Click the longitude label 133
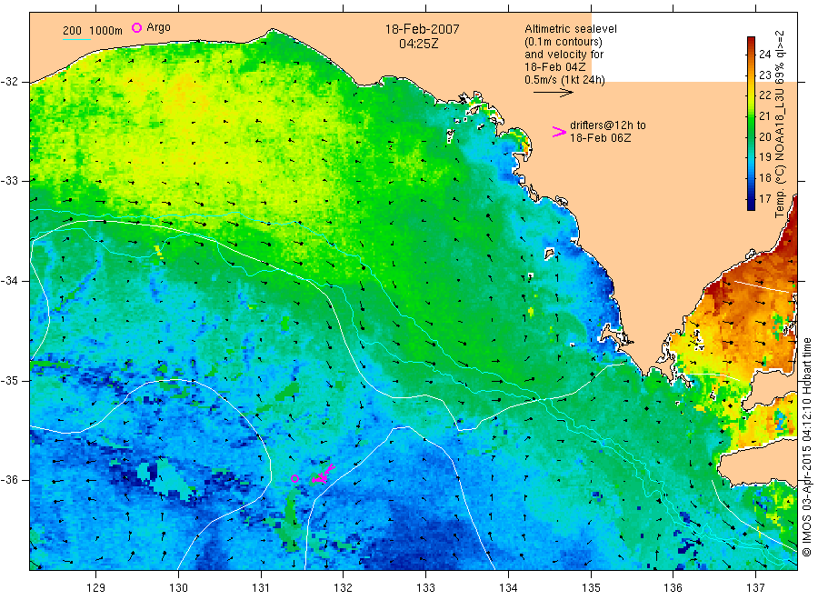The height and width of the screenshot is (600, 818). tap(425, 588)
